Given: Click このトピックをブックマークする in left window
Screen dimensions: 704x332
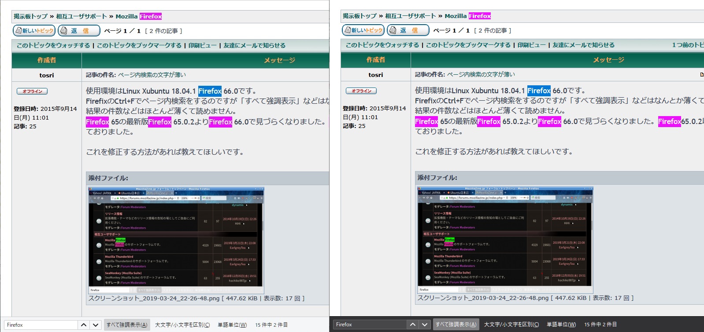Looking at the screenshot, I should (139, 45).
